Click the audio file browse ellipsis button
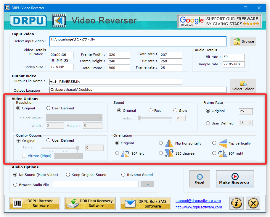The image size is (270, 217). point(147,184)
